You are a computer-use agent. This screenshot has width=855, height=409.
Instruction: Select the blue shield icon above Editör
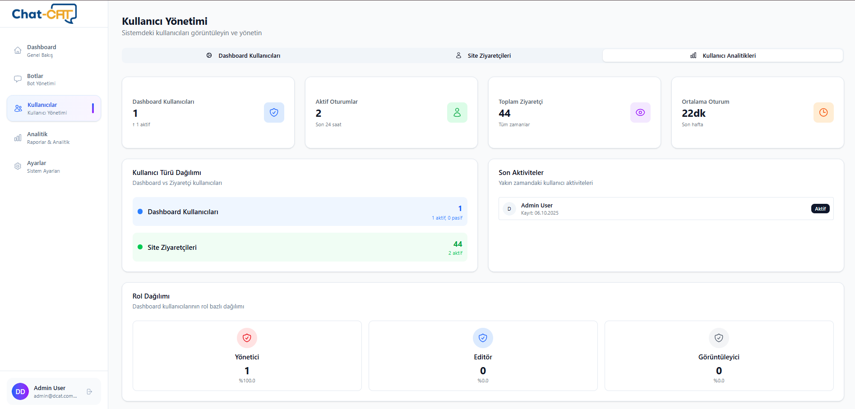click(x=483, y=337)
